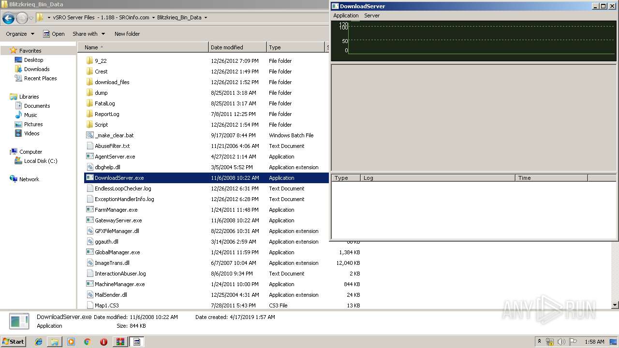Select the 9_22 folder icon

tap(89, 61)
